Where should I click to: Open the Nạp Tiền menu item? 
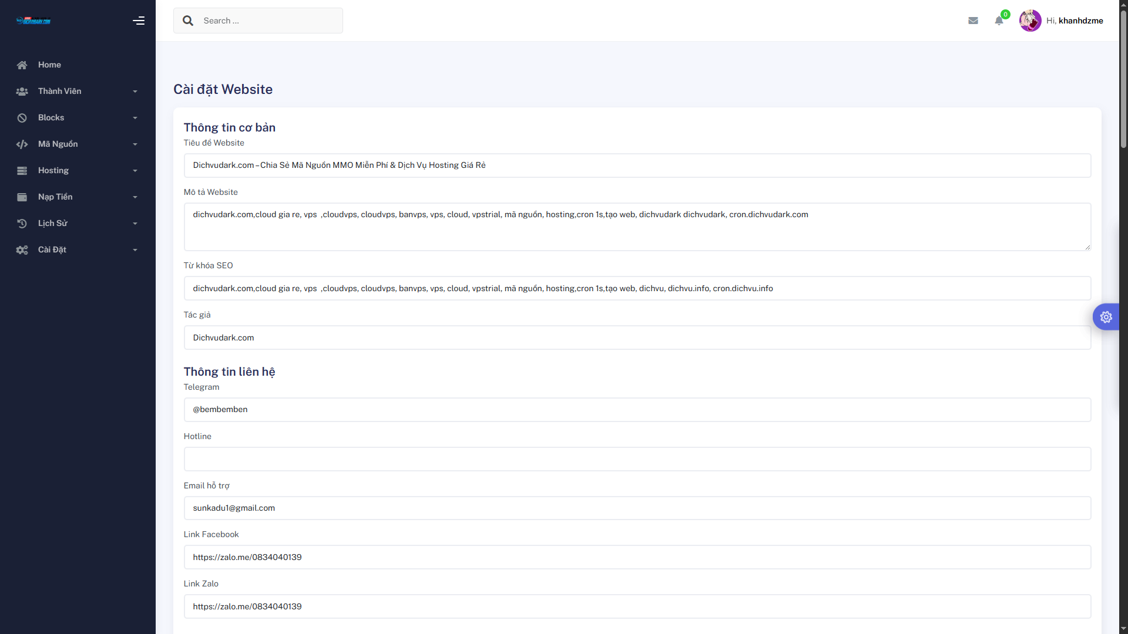(55, 197)
